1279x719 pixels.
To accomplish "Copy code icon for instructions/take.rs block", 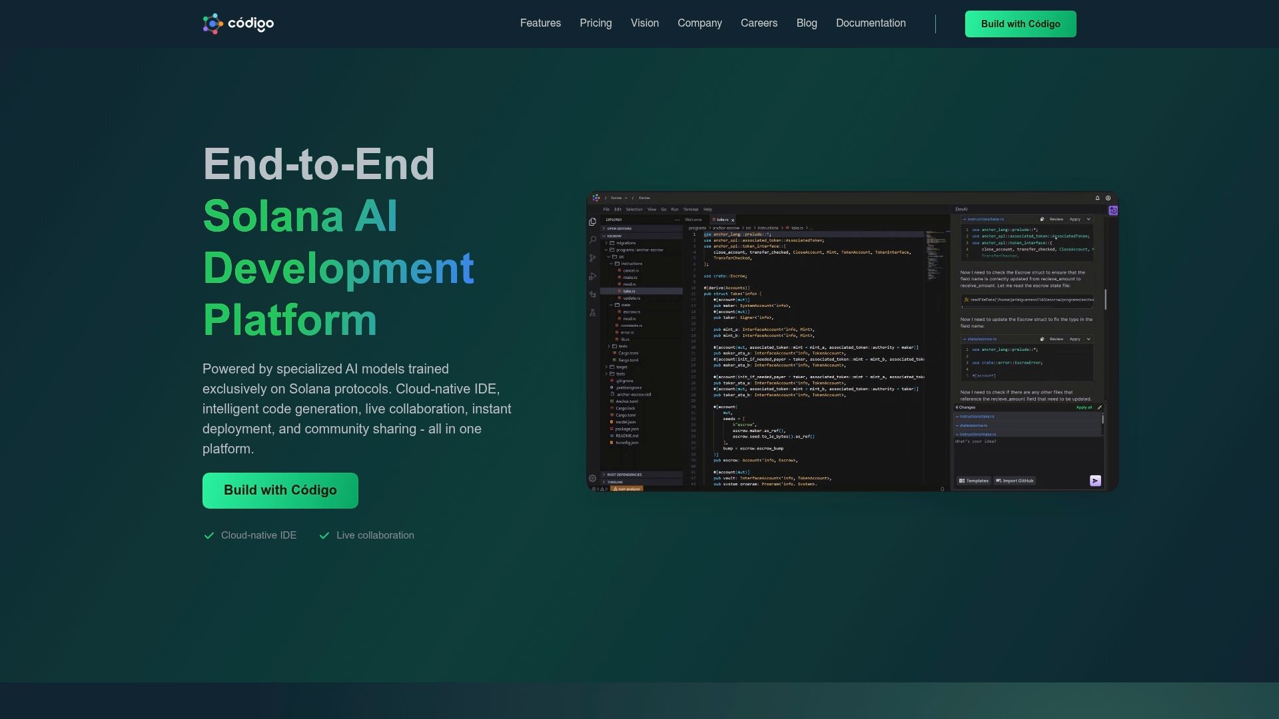I will click(x=1042, y=219).
